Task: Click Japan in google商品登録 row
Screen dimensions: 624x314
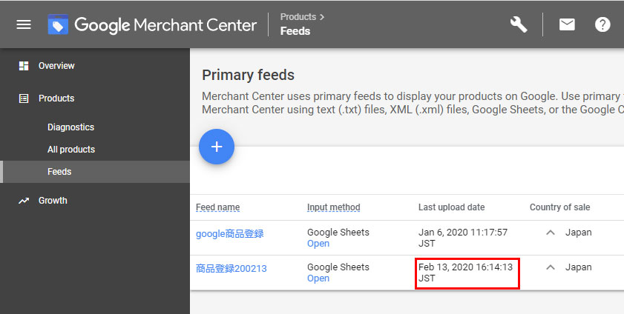Action: click(578, 233)
